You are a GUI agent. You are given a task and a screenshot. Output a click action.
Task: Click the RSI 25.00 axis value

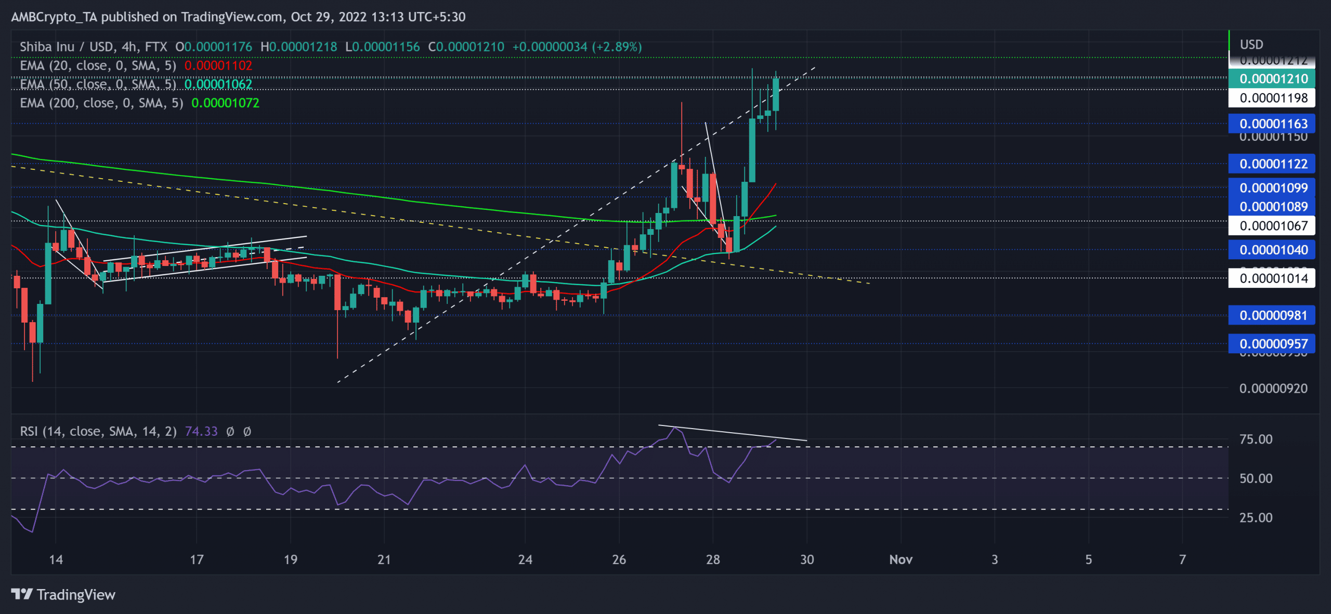click(x=1256, y=517)
